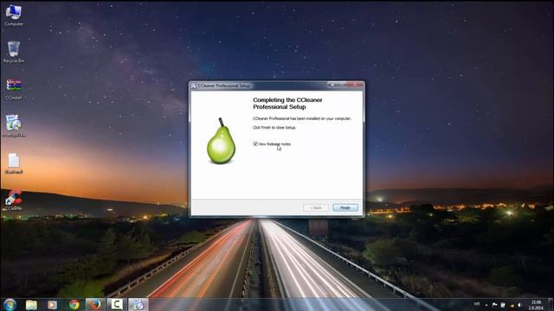Launch Windows Media Player from the taskbar
This screenshot has width=554, height=311.
click(x=52, y=305)
